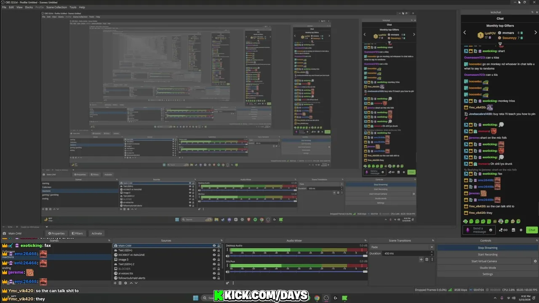Add a new source with plus icon
The image size is (539, 303).
click(x=115, y=283)
